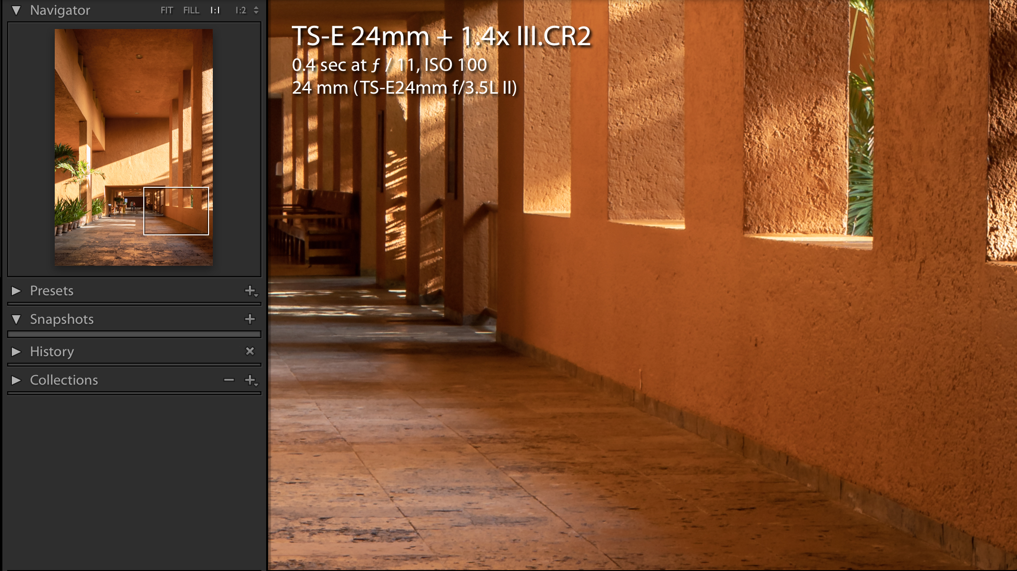This screenshot has height=571, width=1017.
Task: Click the lens info line 24 mm
Action: point(404,88)
